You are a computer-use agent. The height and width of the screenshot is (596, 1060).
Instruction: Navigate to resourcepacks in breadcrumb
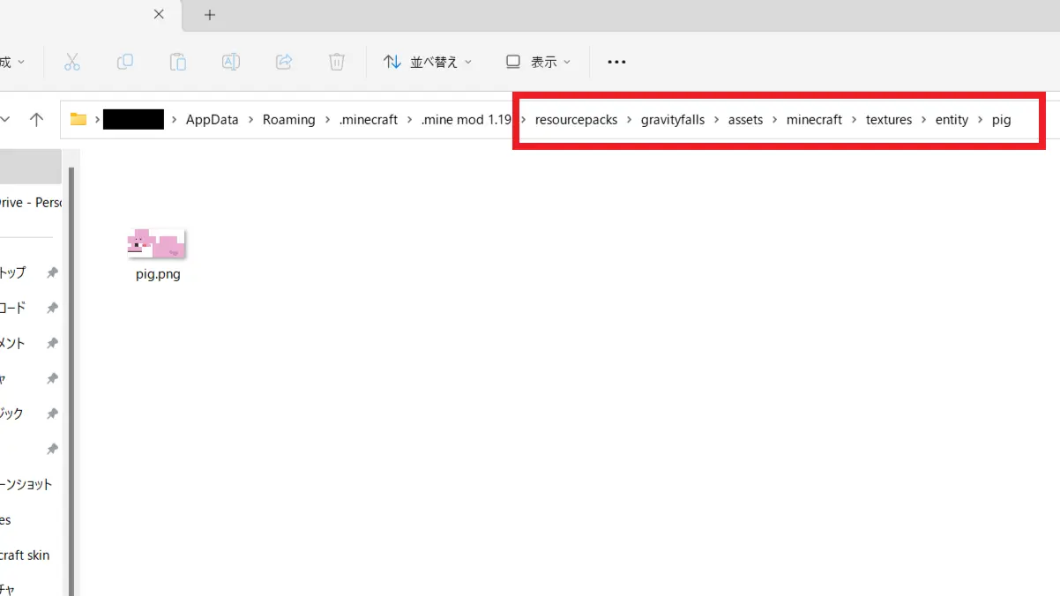(576, 120)
